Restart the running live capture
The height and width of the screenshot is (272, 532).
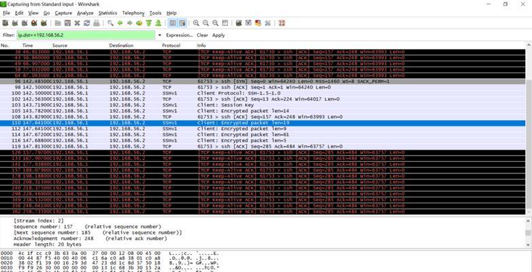[x=44, y=23]
